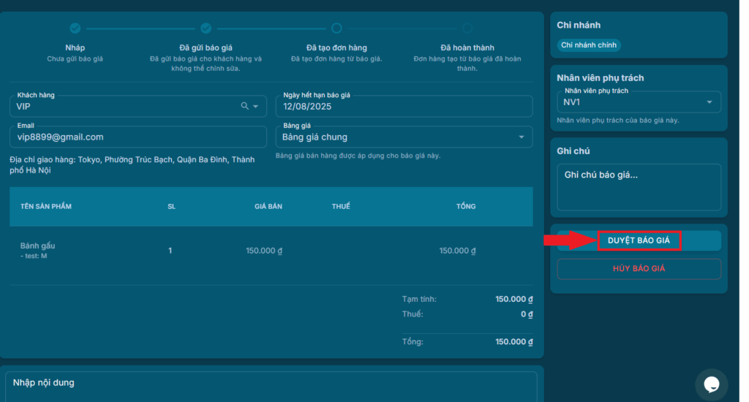
Task: Open the Bảng giá chung dropdown
Action: 404,137
